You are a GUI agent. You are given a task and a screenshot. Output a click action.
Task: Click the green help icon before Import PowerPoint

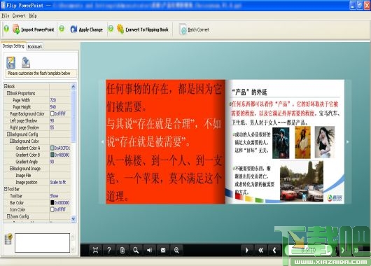click(x=6, y=29)
